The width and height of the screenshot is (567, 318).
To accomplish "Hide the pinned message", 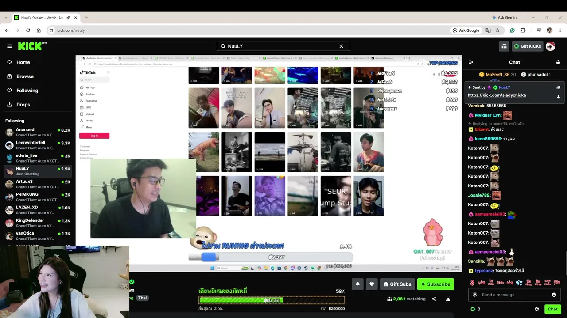I will pyautogui.click(x=558, y=87).
